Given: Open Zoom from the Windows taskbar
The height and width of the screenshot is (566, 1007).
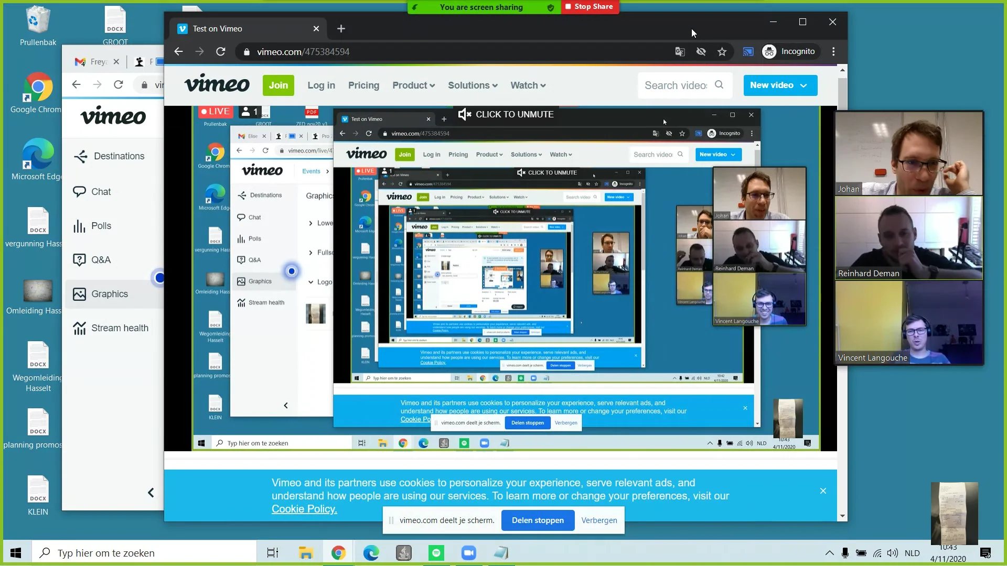Looking at the screenshot, I should [x=468, y=553].
